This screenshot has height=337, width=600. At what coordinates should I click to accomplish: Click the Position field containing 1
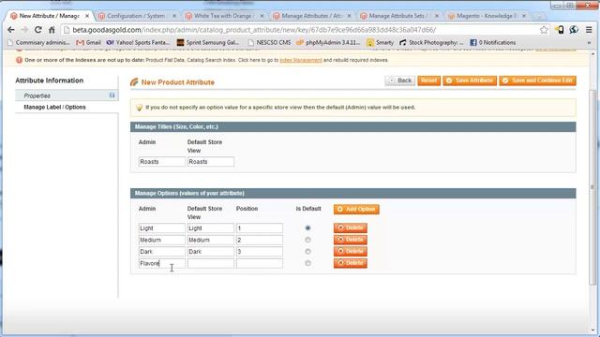tap(260, 228)
